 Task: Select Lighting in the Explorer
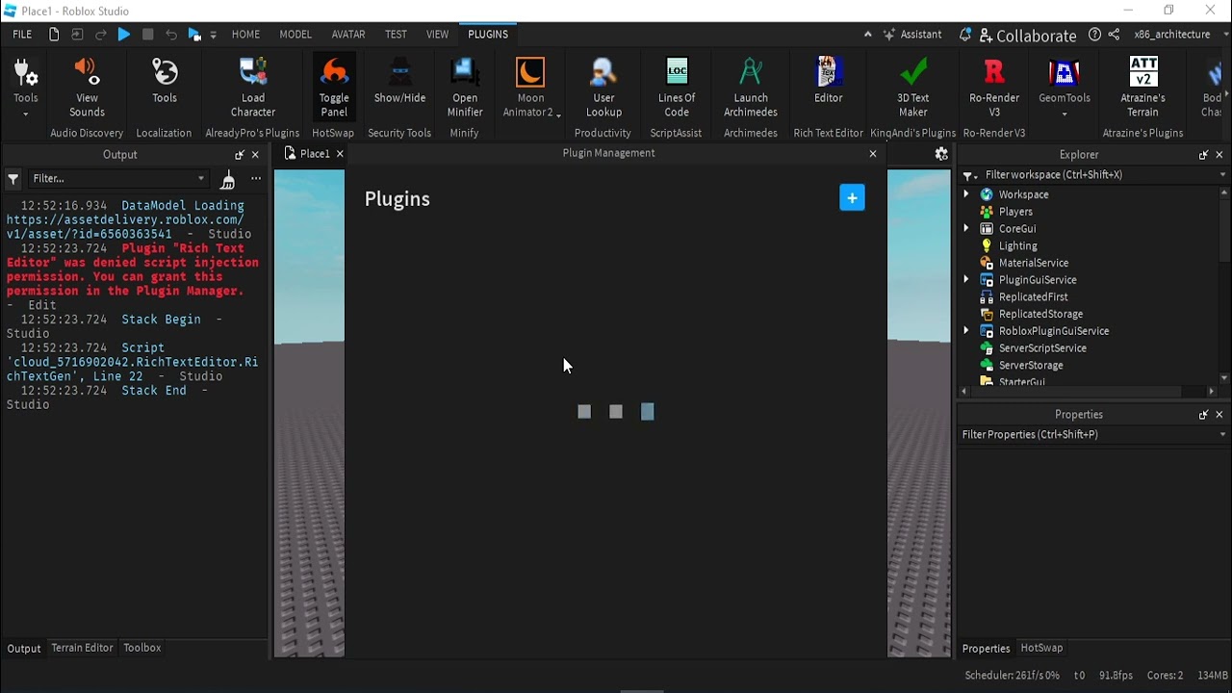1017,245
